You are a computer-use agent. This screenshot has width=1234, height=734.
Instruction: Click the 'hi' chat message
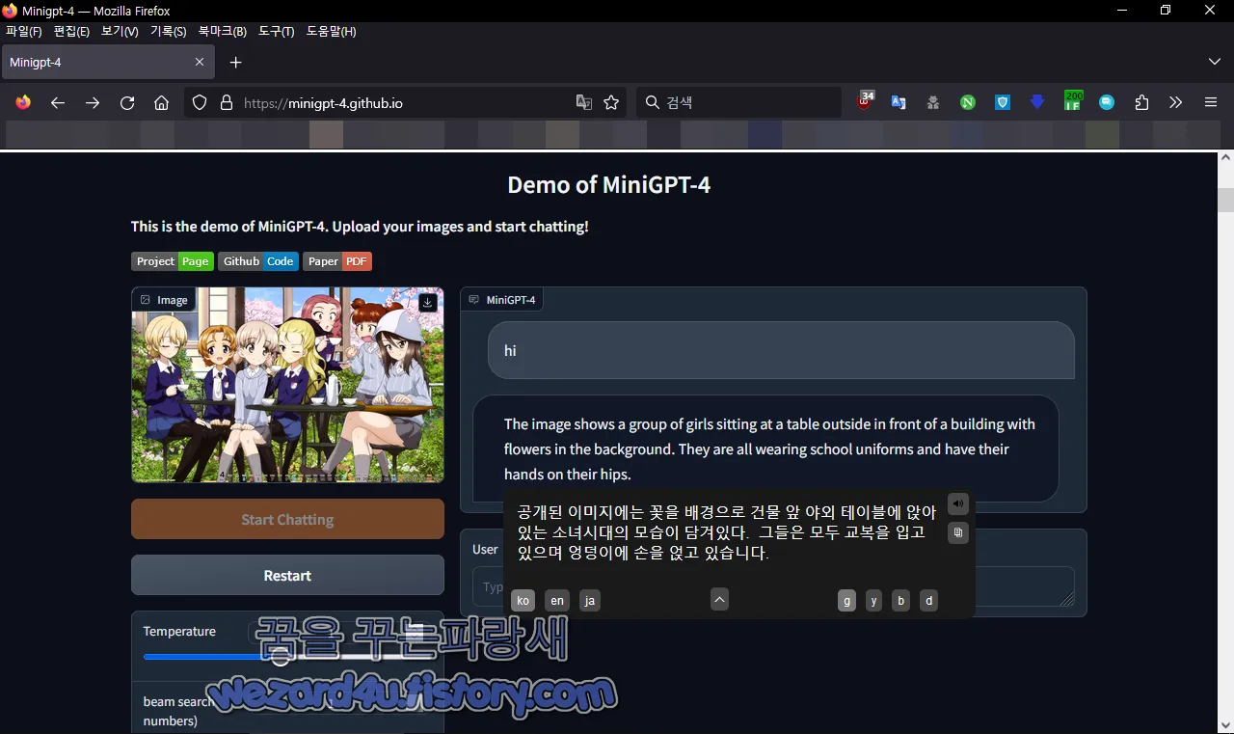tap(781, 350)
